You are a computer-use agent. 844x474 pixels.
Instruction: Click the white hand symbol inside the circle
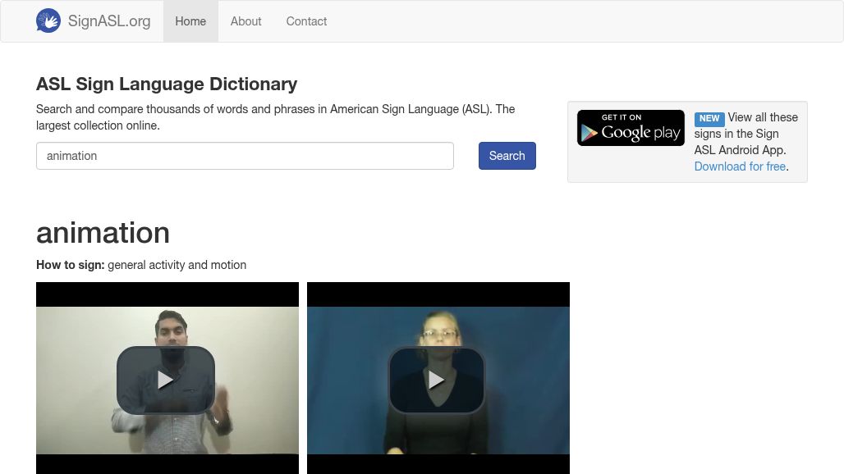[x=48, y=21]
